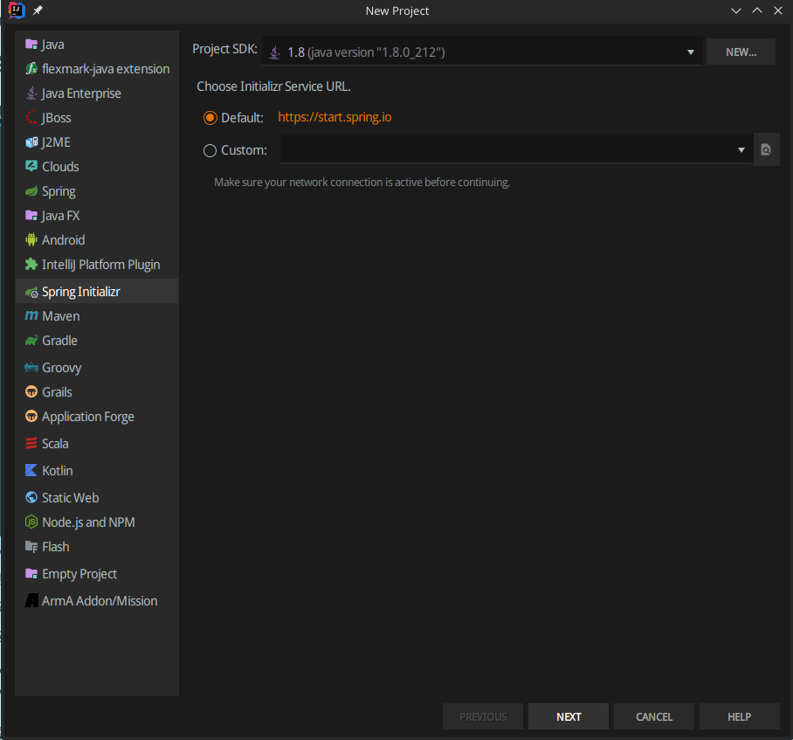This screenshot has height=740, width=793.
Task: Click the ArmA Addon/Mission icon
Action: pyautogui.click(x=31, y=600)
